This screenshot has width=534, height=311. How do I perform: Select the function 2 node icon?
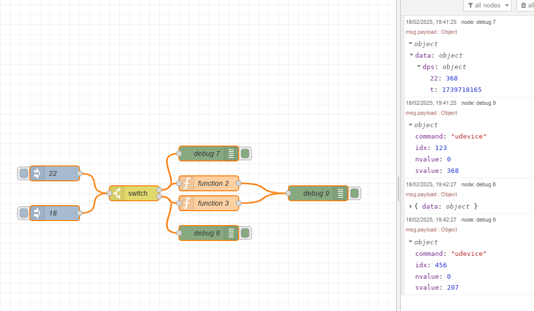(186, 183)
